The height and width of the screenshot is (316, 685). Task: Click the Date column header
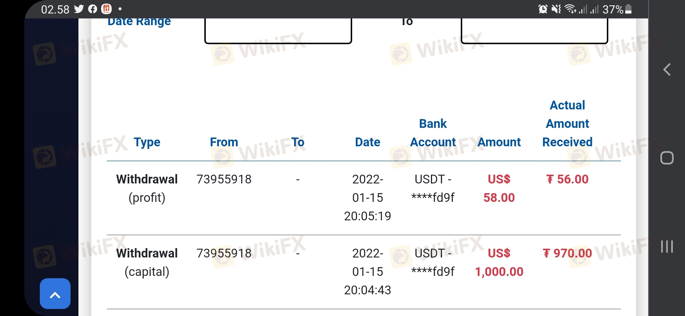point(367,142)
